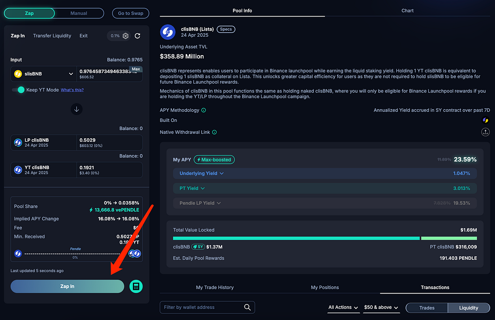Click the 0.1% slippage value
The width and height of the screenshot is (495, 320).
115,36
